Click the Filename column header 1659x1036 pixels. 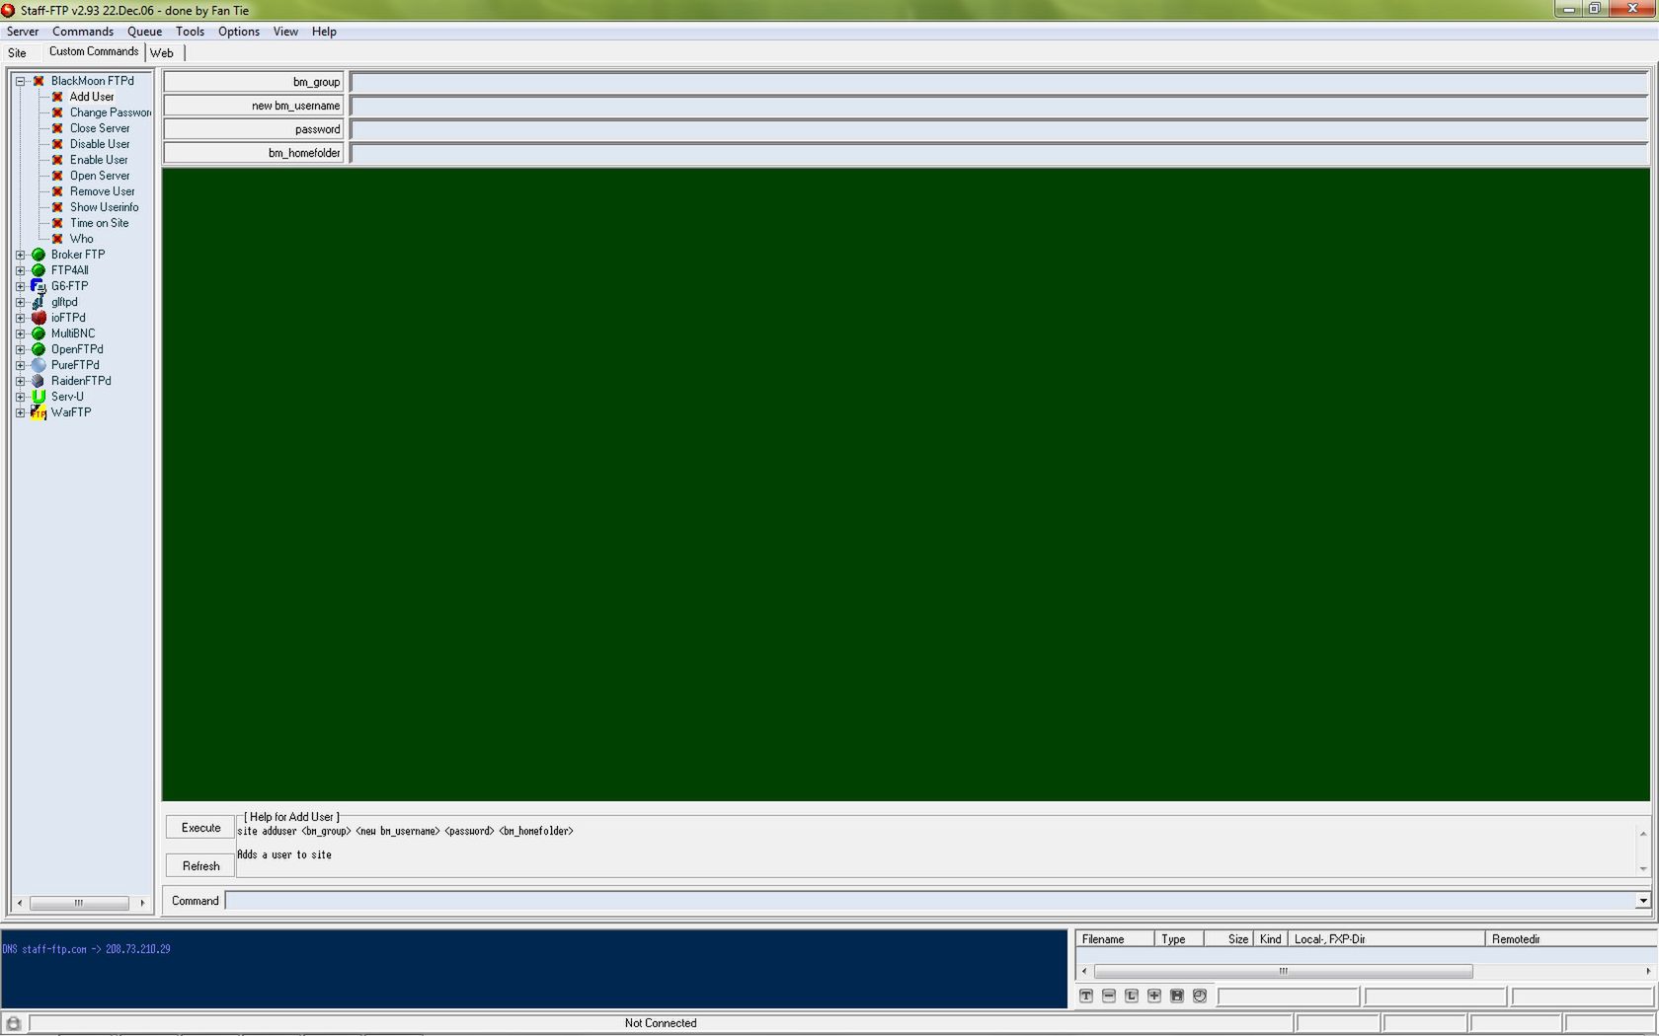click(1115, 939)
